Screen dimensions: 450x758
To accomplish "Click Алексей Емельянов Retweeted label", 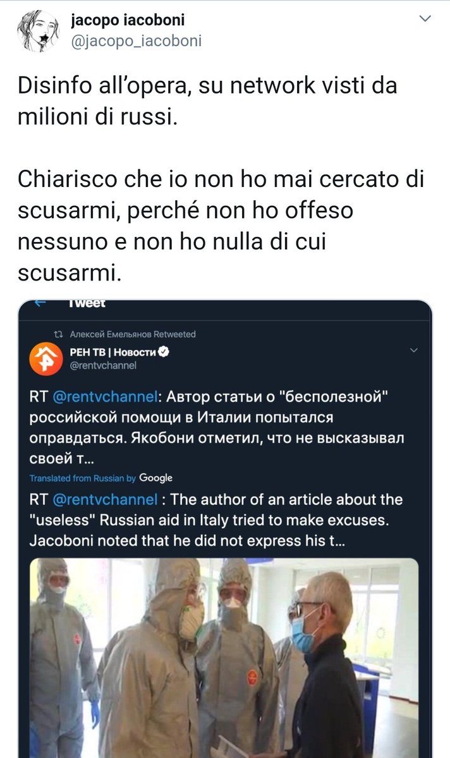I will coord(132,334).
